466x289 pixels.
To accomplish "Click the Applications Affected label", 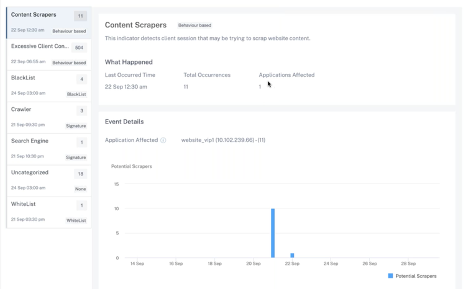I will click(286, 75).
